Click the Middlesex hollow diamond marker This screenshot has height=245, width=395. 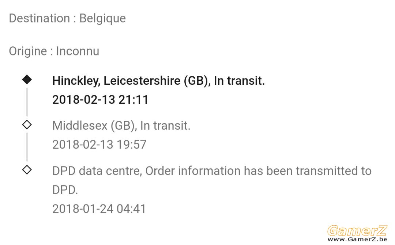27,125
